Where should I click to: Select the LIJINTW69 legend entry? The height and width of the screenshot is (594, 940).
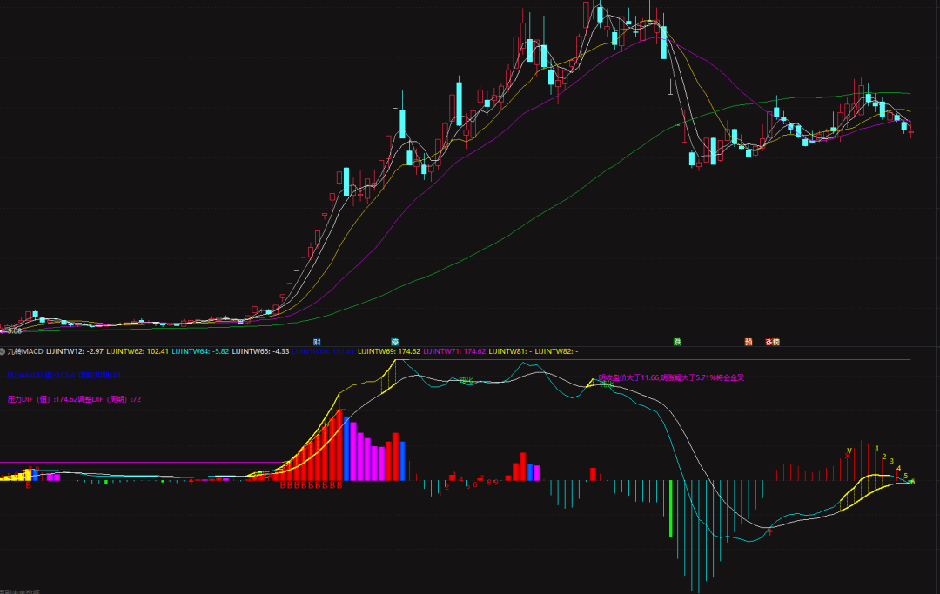[x=388, y=351]
